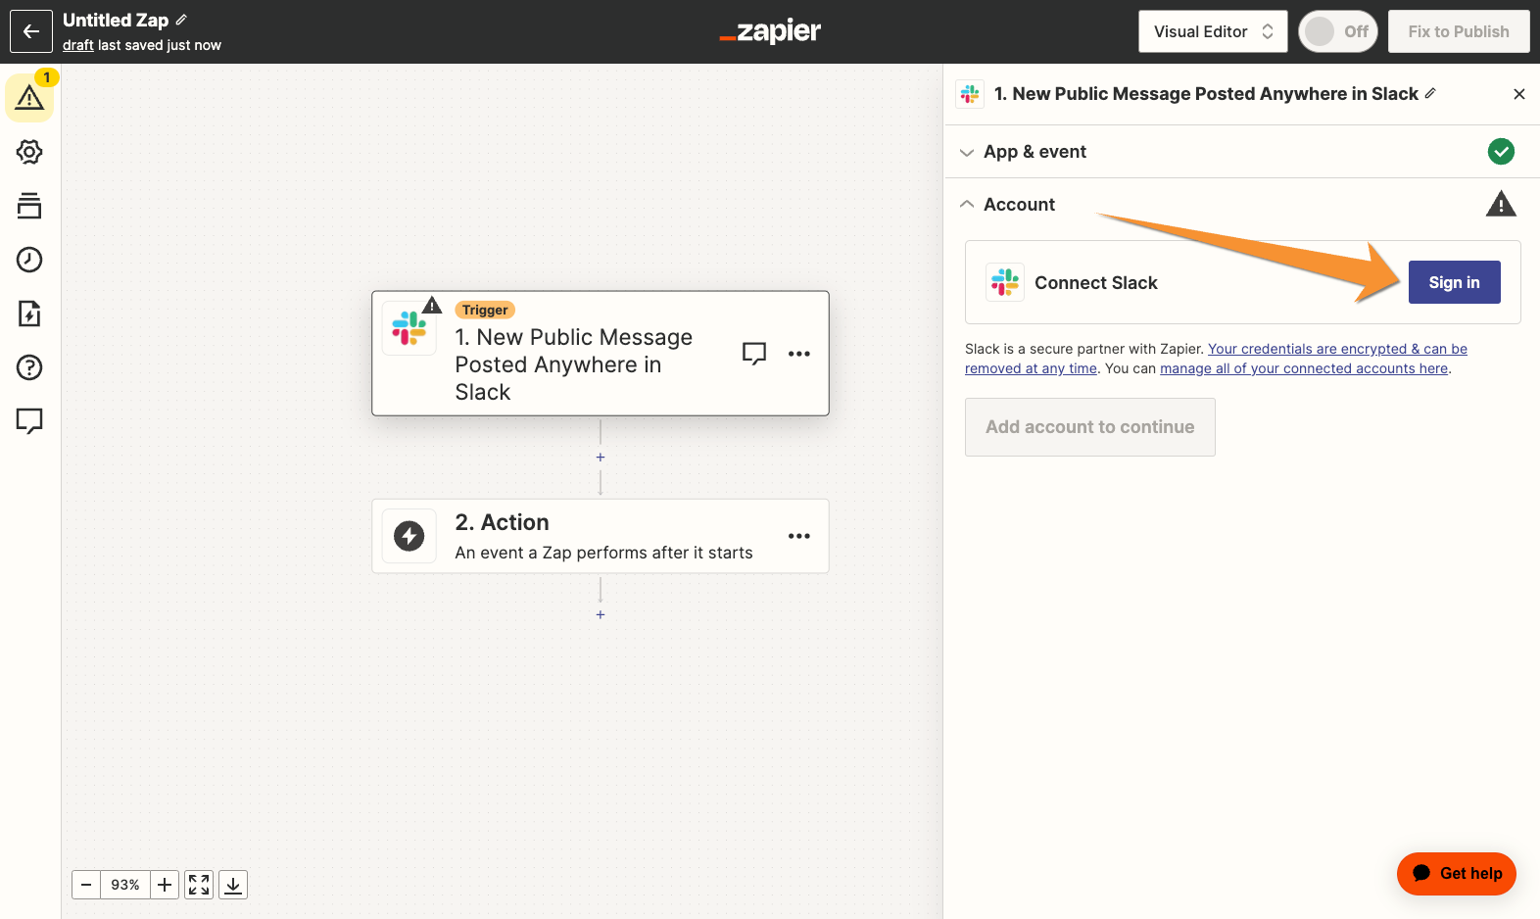
Task: Click Slack icon beside Connect Slack
Action: click(1005, 282)
